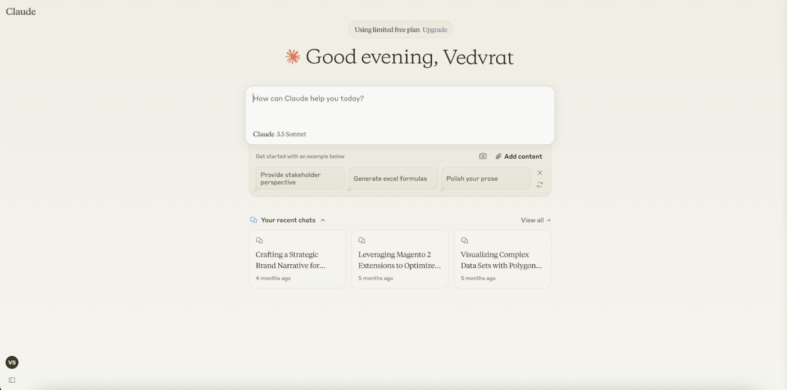Collapse the Your recent chats section
The image size is (787, 390).
click(323, 220)
